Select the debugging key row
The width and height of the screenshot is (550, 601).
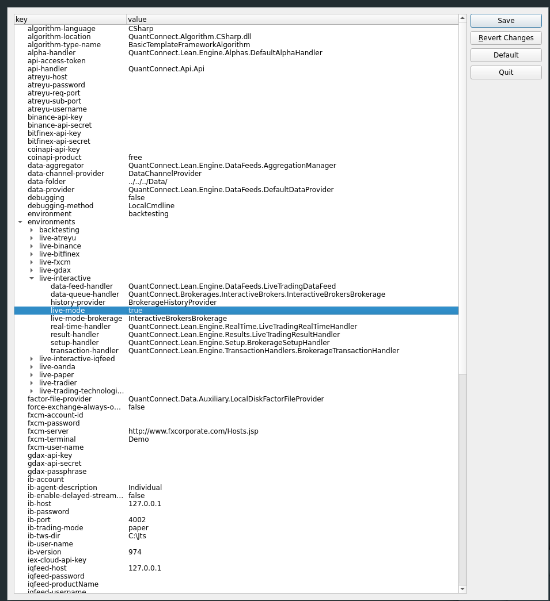coord(236,198)
